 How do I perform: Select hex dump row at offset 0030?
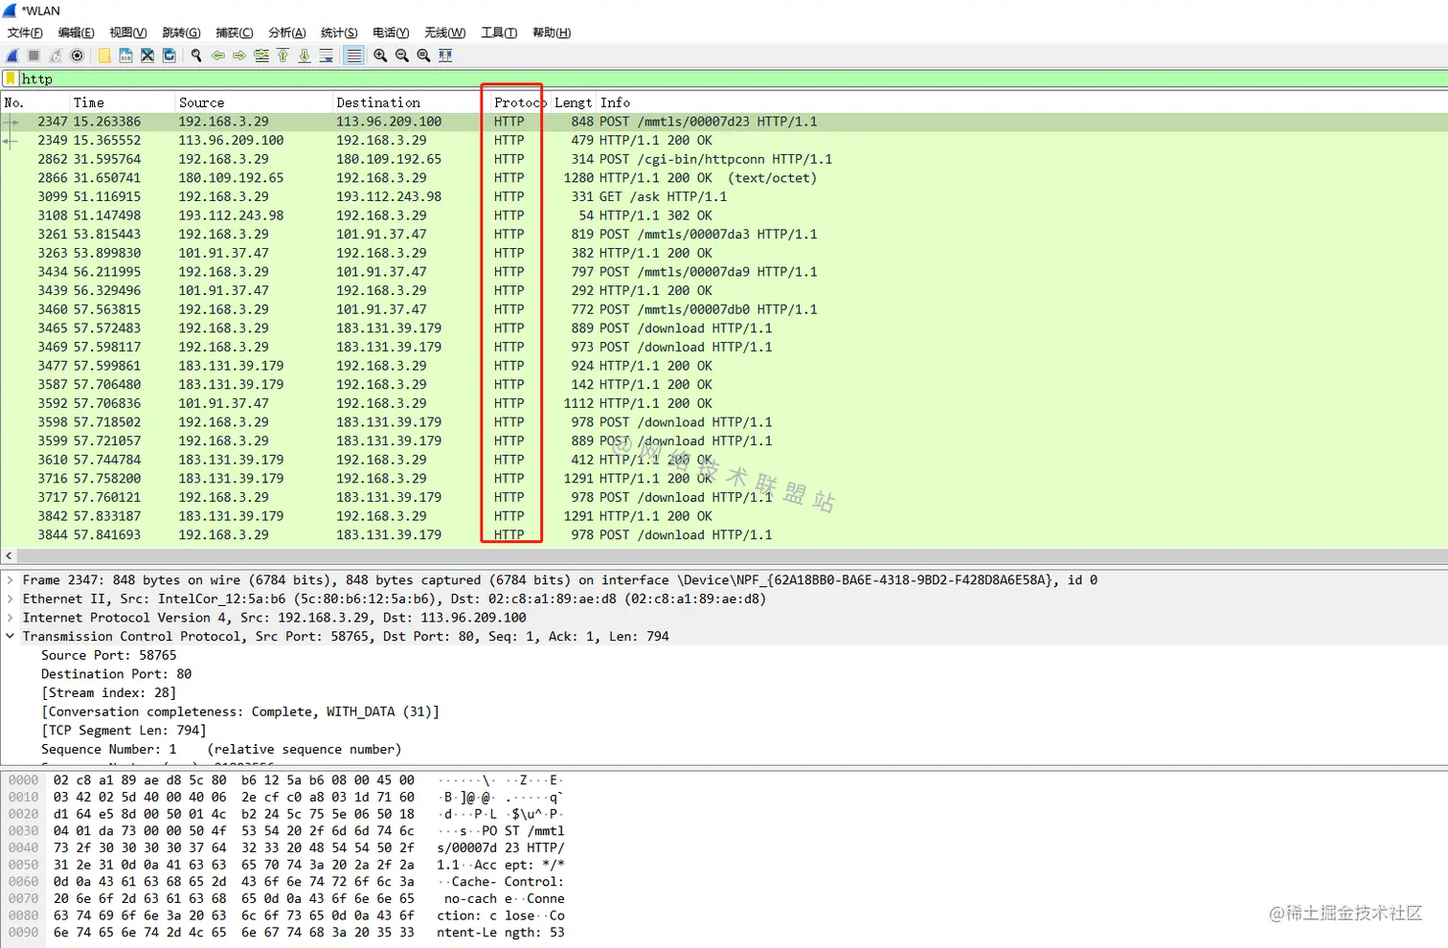(287, 831)
